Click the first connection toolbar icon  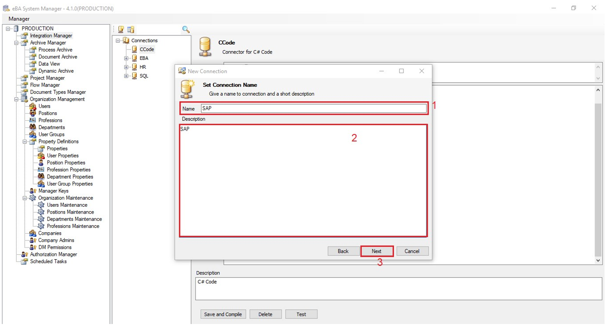[121, 29]
